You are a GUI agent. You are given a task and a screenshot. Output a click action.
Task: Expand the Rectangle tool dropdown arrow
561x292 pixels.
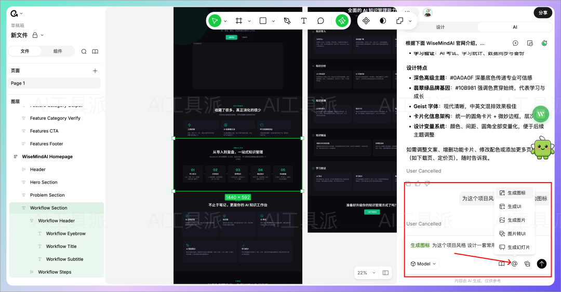(273, 21)
